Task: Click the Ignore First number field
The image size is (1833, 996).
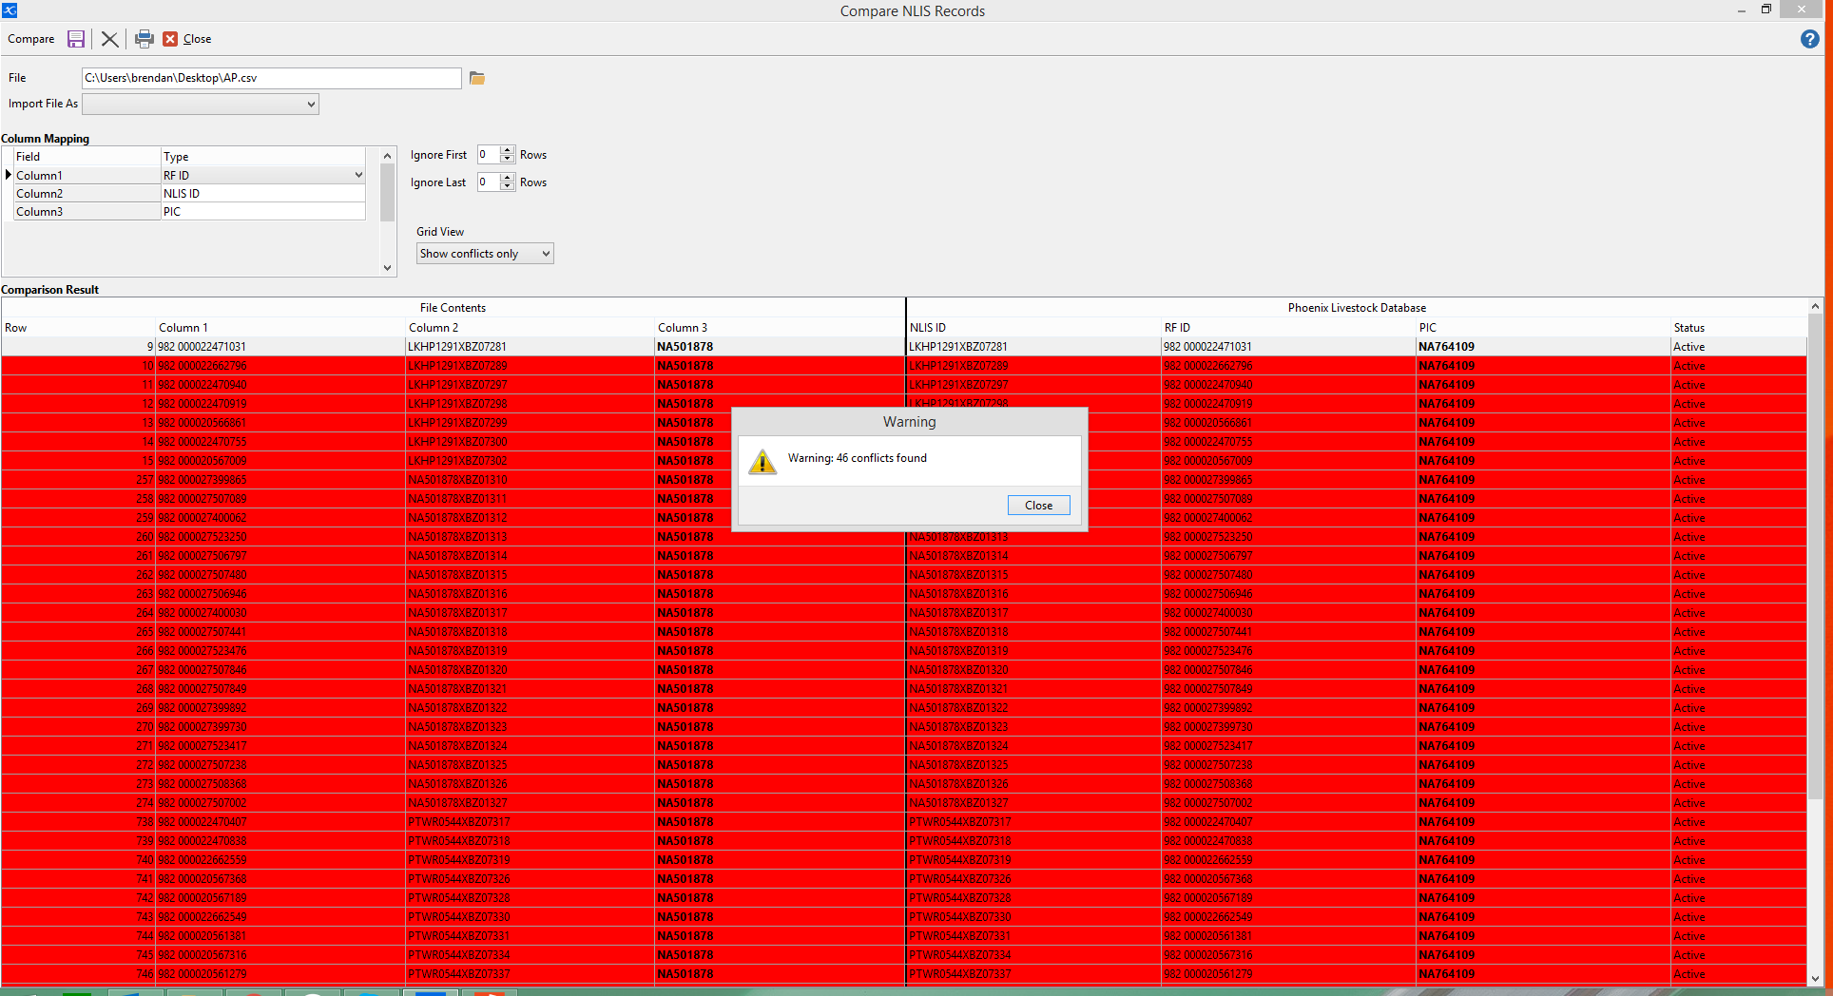Action: [489, 155]
